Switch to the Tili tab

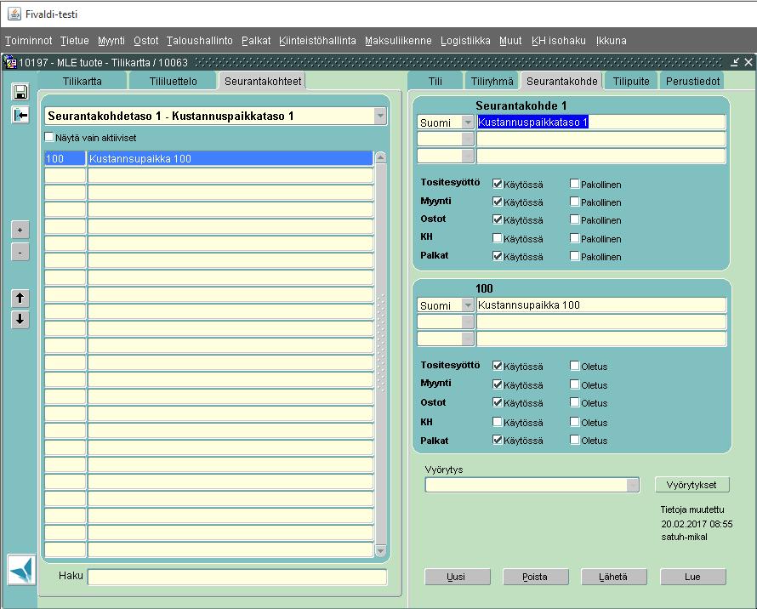435,81
